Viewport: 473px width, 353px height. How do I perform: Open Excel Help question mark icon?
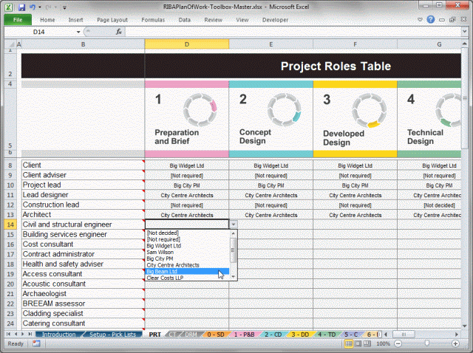(x=430, y=20)
